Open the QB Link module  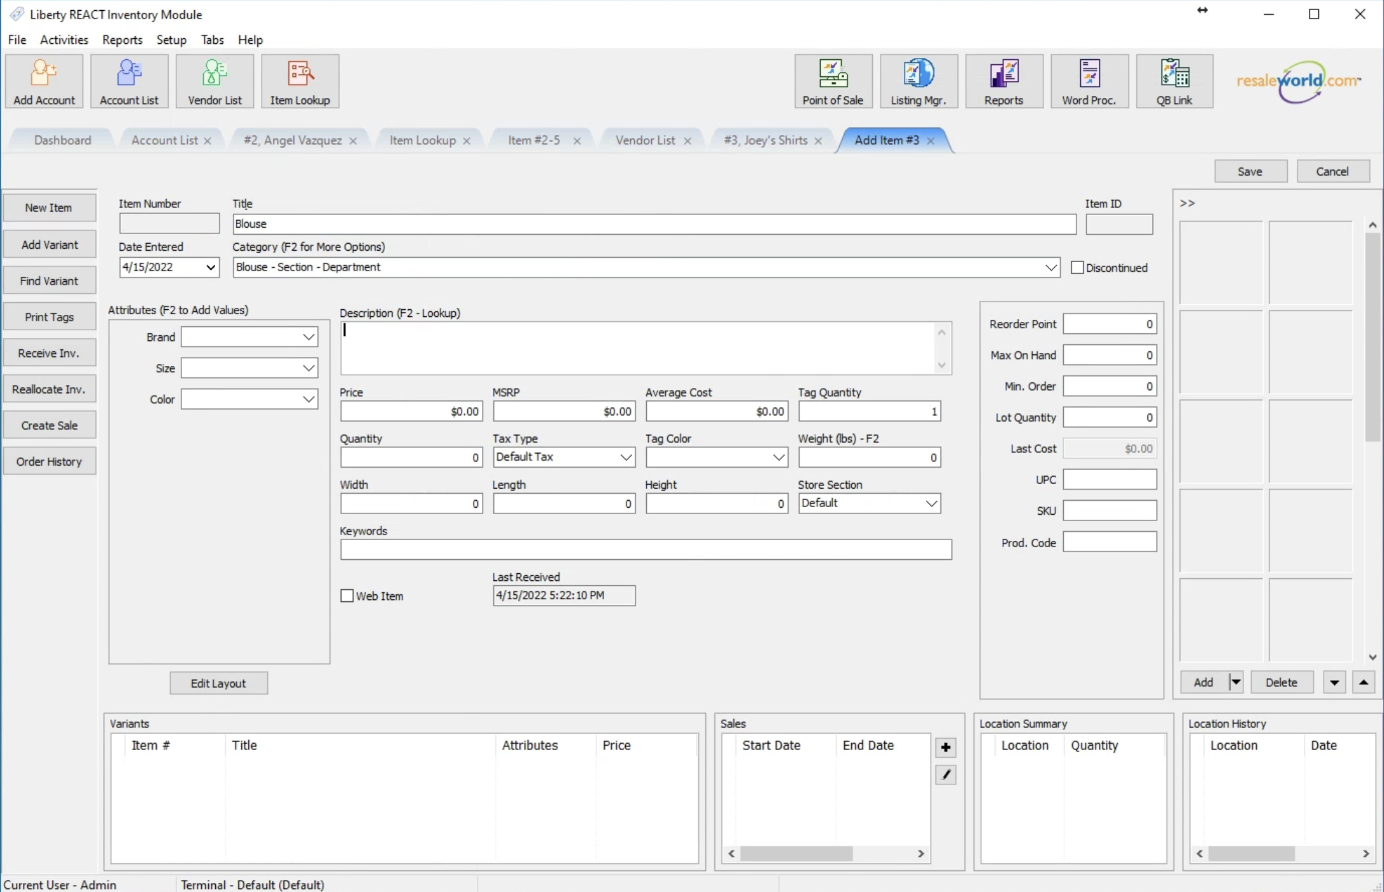(x=1173, y=81)
